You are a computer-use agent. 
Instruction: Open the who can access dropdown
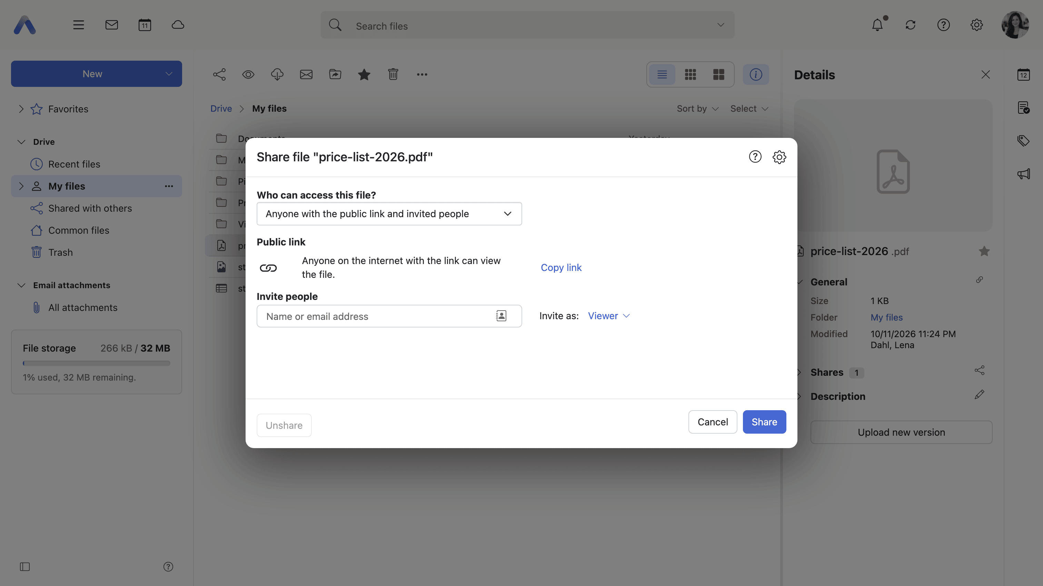(x=389, y=214)
